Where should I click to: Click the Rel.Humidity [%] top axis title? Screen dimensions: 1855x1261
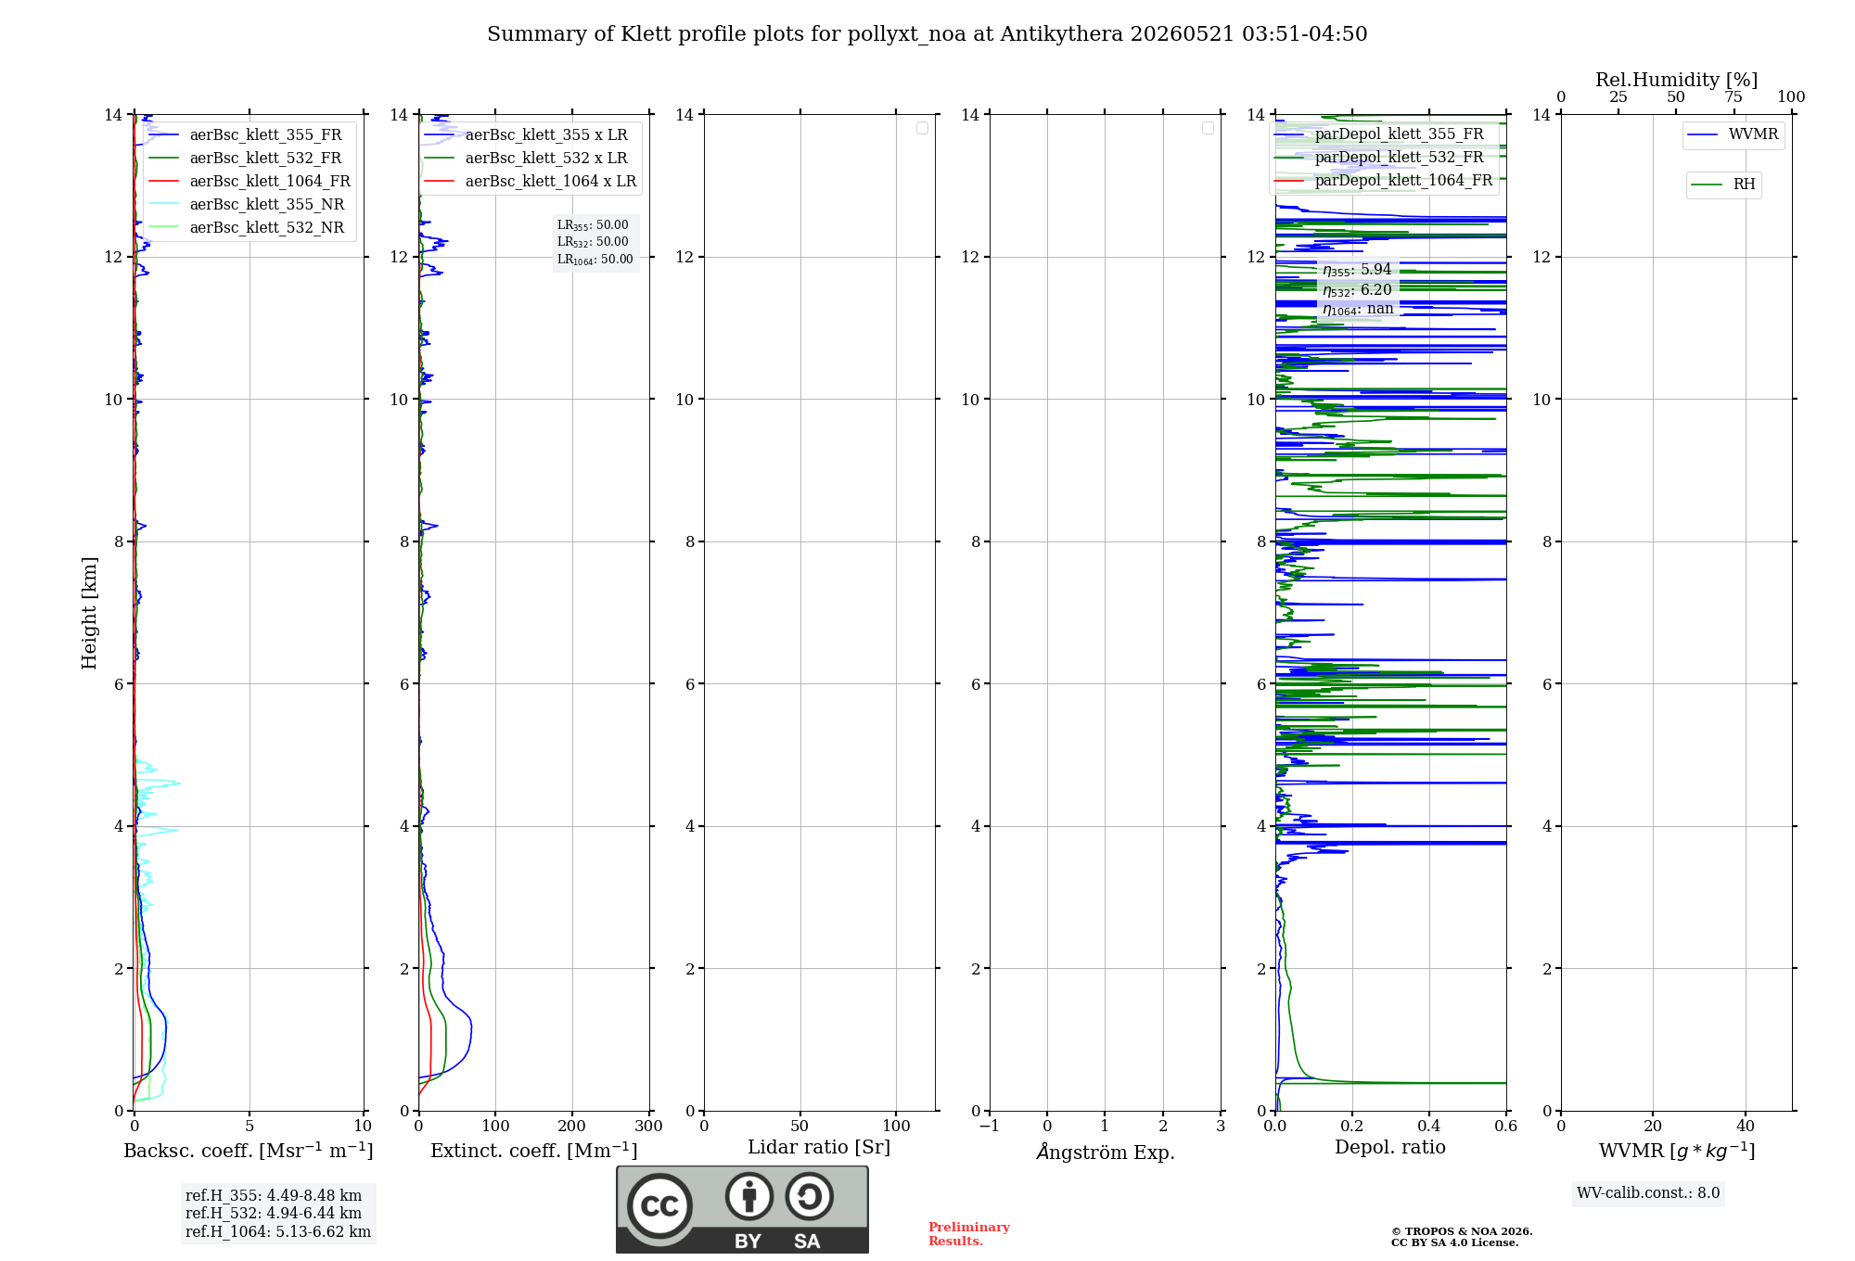point(1677,80)
